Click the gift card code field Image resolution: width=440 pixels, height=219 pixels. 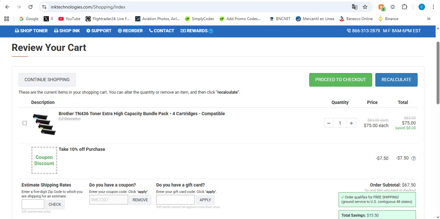point(175,200)
